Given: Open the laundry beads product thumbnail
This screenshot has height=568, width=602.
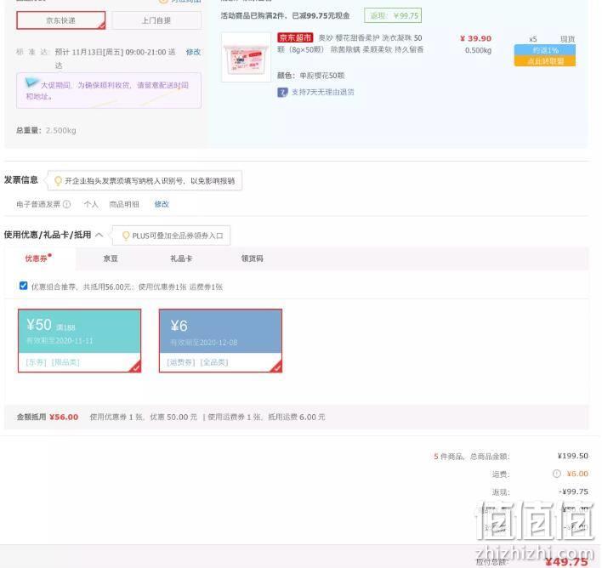Looking at the screenshot, I should (x=246, y=57).
